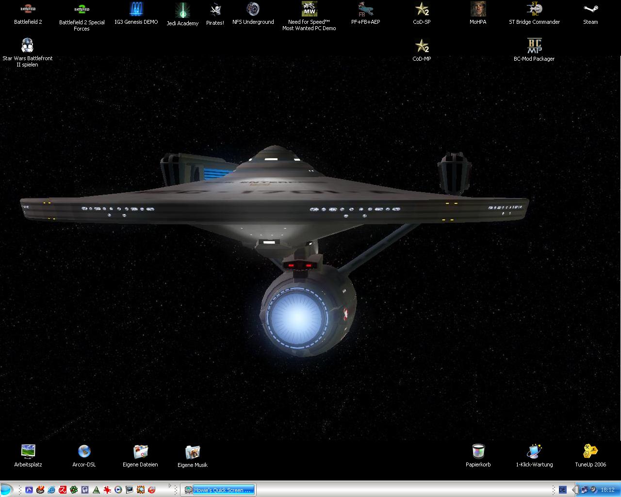
Task: Click the 18:12 taskbar clock
Action: (x=608, y=490)
